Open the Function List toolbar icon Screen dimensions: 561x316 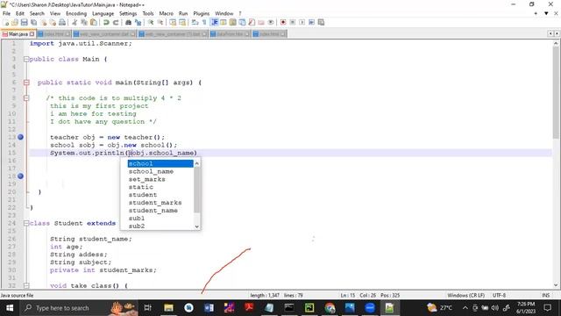[252, 22]
